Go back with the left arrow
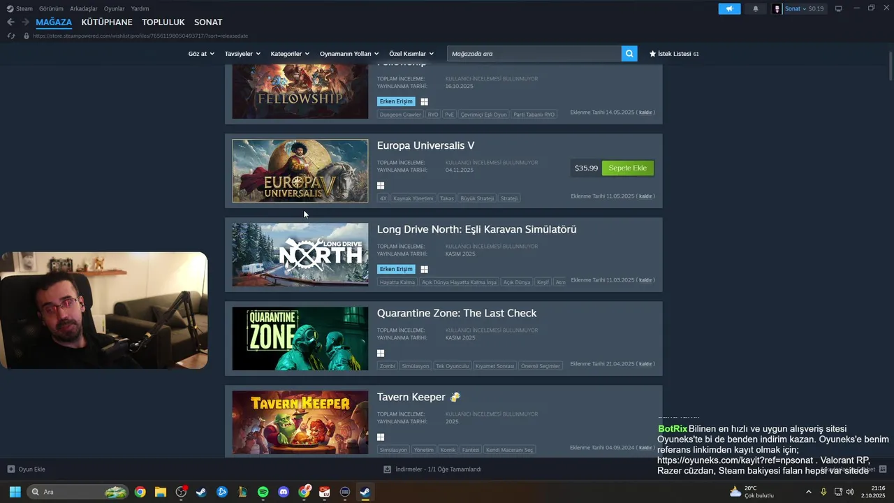This screenshot has height=503, width=894. tap(10, 22)
